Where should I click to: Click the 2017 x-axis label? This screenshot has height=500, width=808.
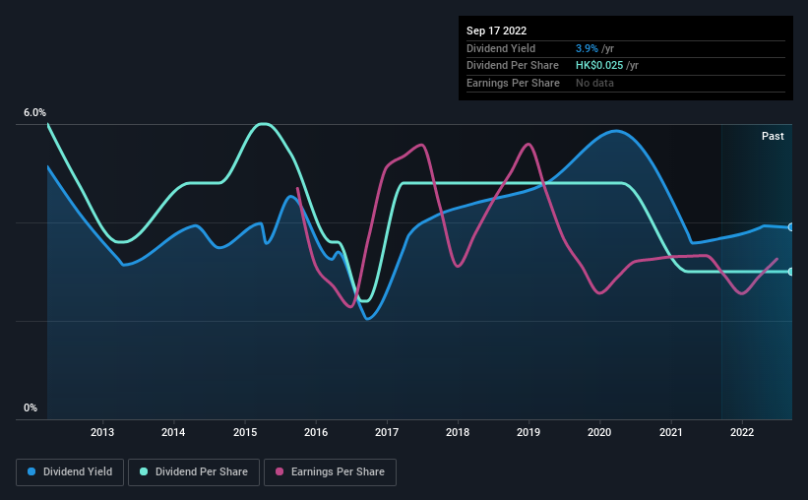click(387, 432)
